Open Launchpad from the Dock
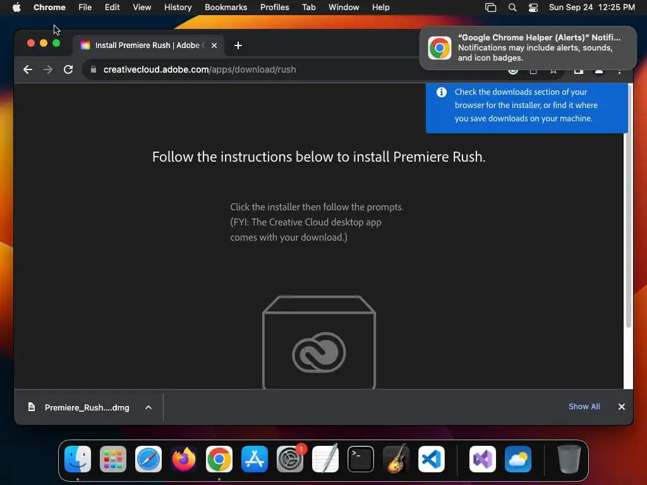 point(113,459)
